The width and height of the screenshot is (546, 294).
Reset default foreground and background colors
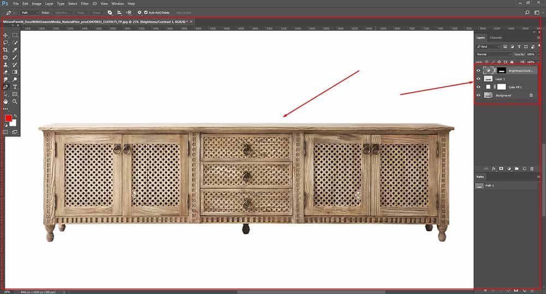(x=5, y=125)
